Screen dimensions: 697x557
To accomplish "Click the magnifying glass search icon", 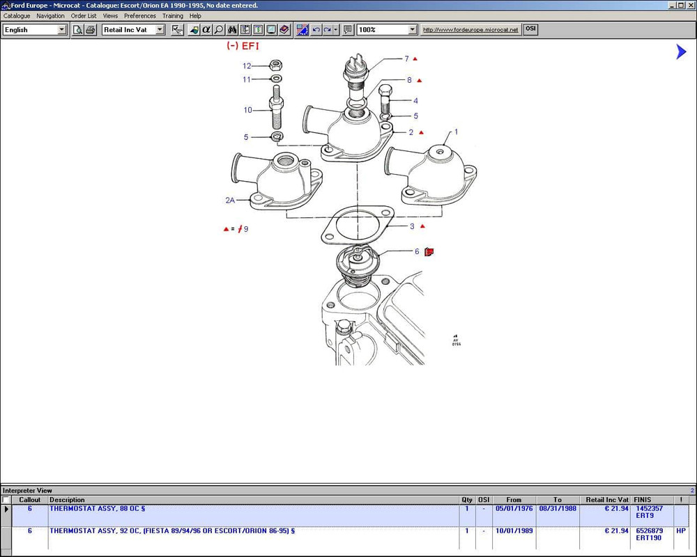I will (x=219, y=30).
